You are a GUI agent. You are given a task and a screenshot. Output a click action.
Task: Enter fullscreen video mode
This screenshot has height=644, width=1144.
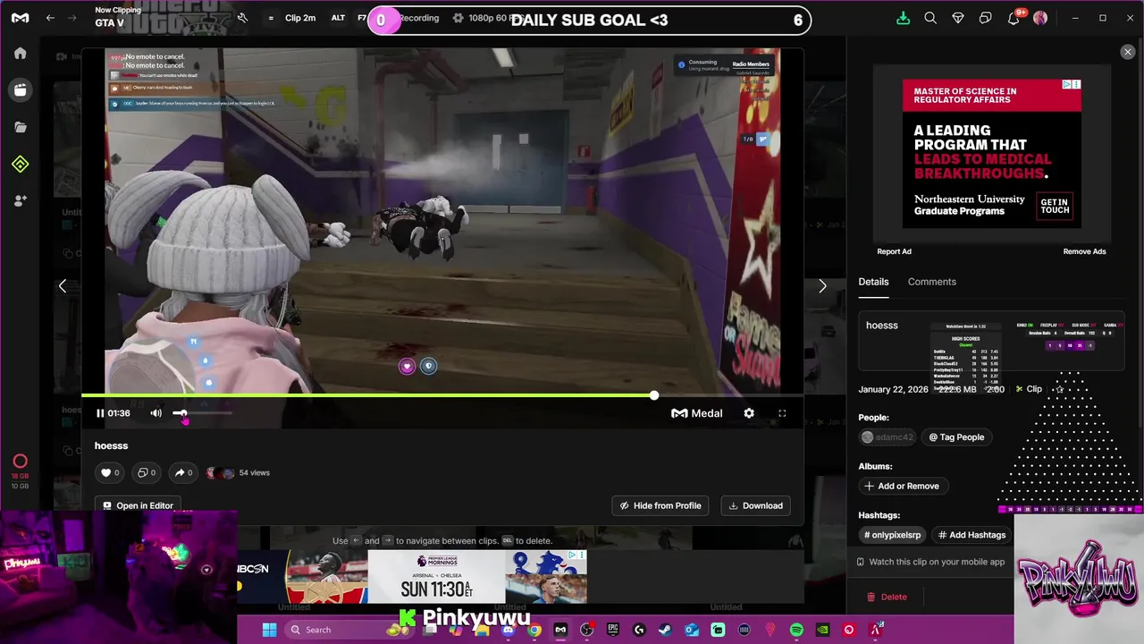click(x=782, y=413)
